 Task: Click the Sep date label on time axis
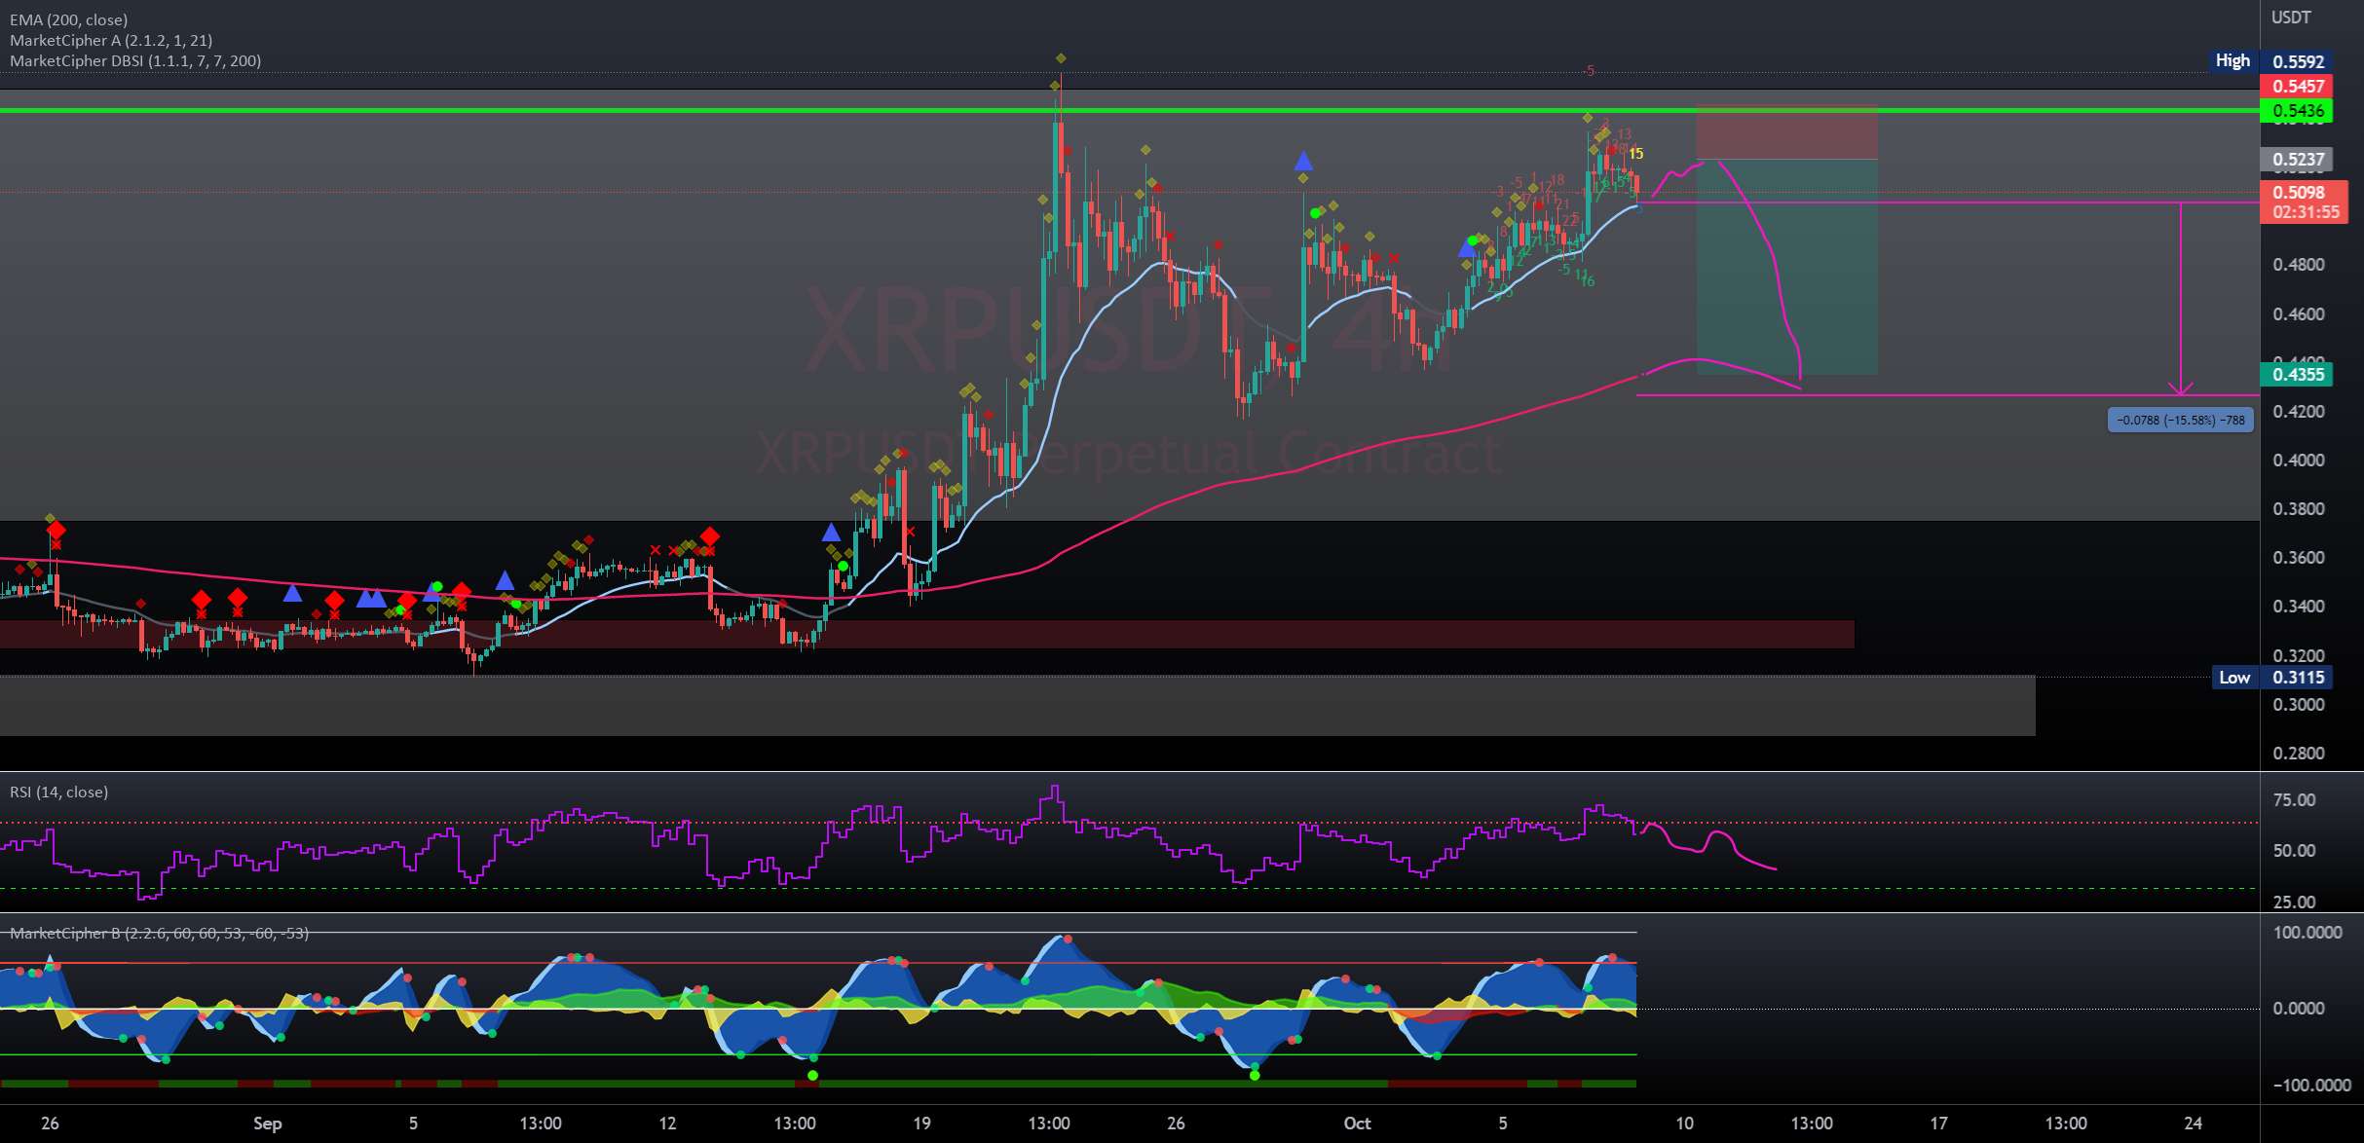click(x=267, y=1123)
